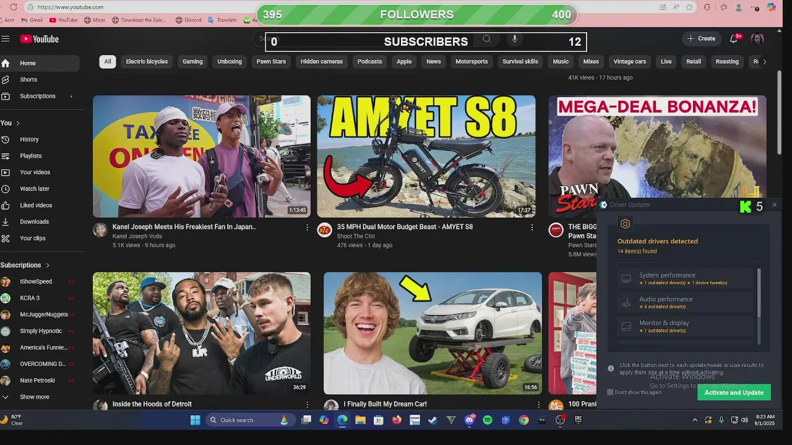Viewport: 792px width, 445px height.
Task: Open Steam from the taskbar
Action: tap(433, 420)
